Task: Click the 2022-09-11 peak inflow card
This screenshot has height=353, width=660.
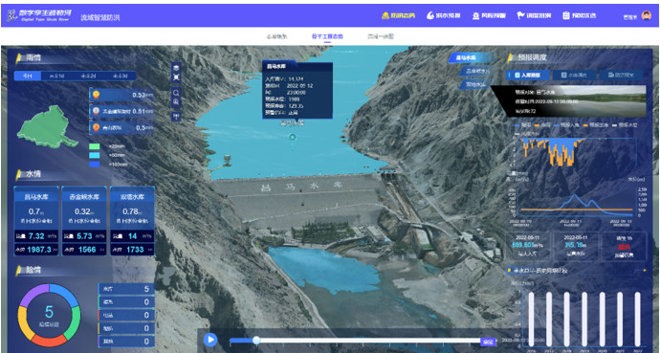Action: (x=528, y=246)
